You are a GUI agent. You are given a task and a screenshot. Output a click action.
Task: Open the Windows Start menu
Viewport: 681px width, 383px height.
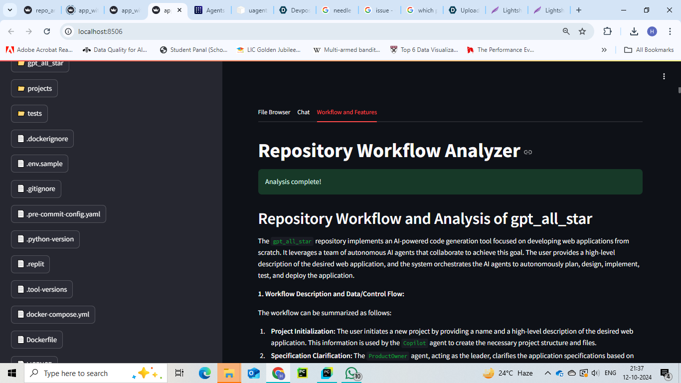(12, 373)
